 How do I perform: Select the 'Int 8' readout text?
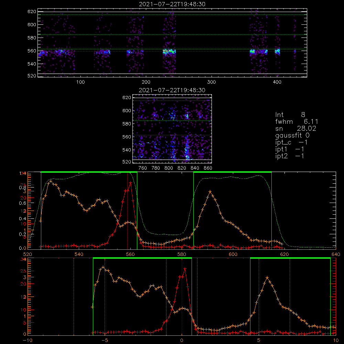tap(290, 115)
